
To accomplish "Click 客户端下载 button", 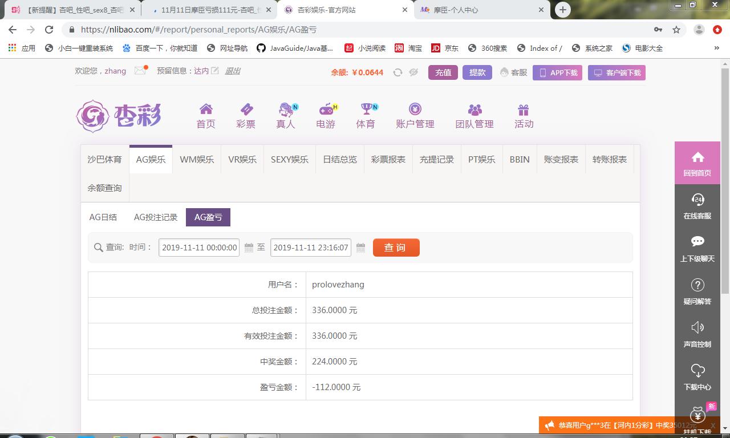I will [617, 72].
